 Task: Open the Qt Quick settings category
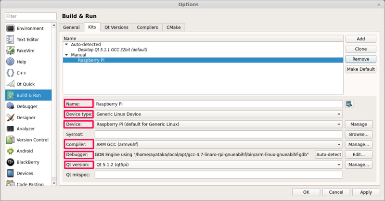(28, 84)
